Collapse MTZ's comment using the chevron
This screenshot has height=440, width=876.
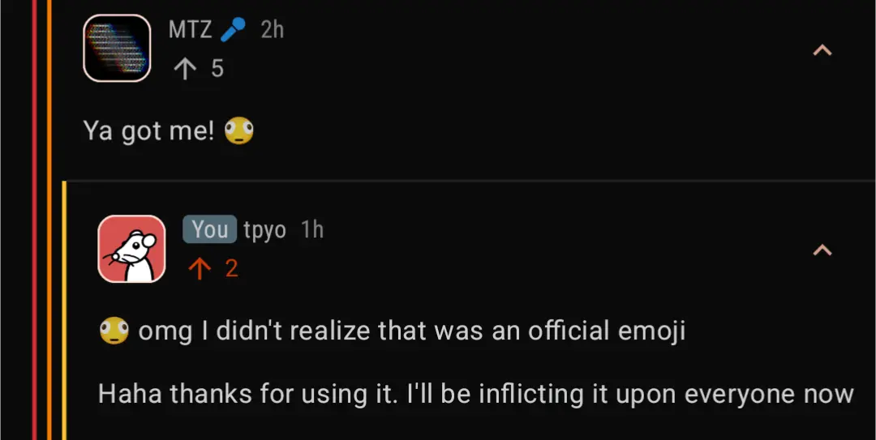[822, 50]
